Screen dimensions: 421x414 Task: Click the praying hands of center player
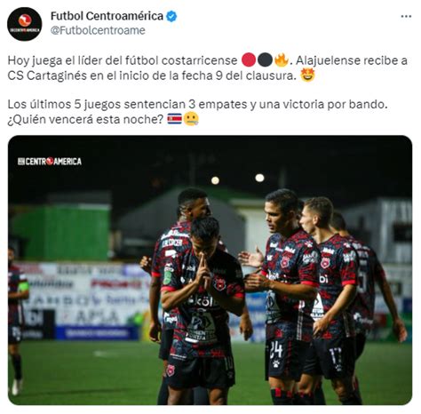pos(204,271)
